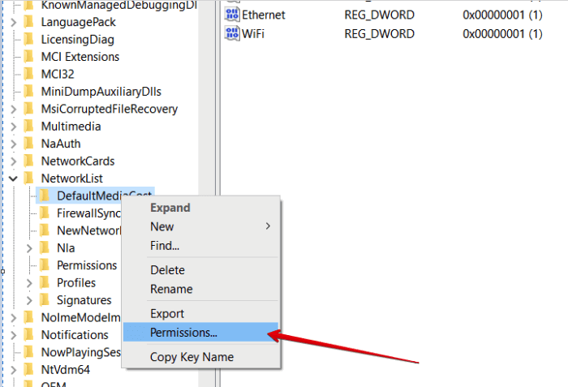Expand the MsiCorruptedFileRecovery key

click(x=14, y=109)
